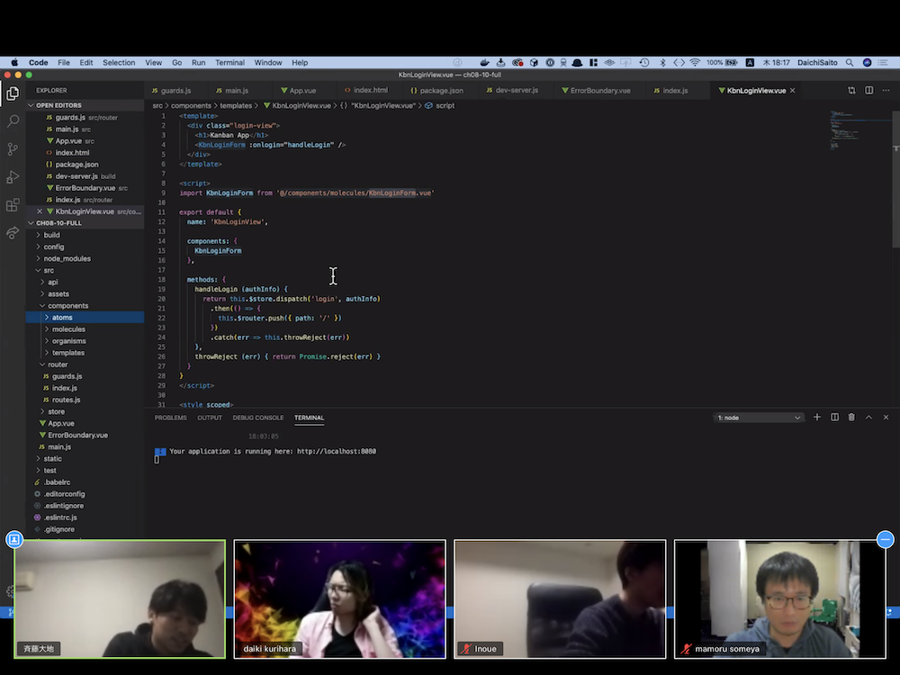Open the Run and Debug view
The width and height of the screenshot is (900, 675).
coord(13,176)
